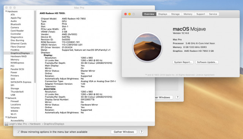Click the computer icon in the path bar
The image size is (243, 139).
6,124
